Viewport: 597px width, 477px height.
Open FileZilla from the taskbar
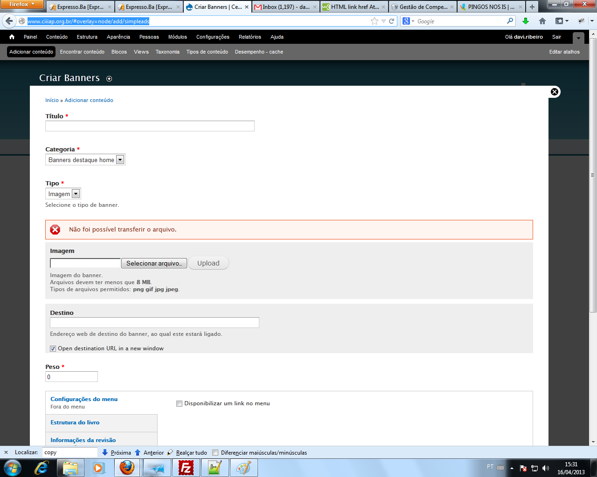pyautogui.click(x=186, y=467)
